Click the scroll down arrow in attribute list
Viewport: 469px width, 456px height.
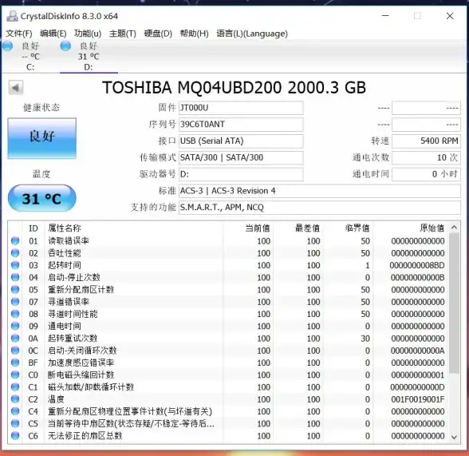[454, 437]
